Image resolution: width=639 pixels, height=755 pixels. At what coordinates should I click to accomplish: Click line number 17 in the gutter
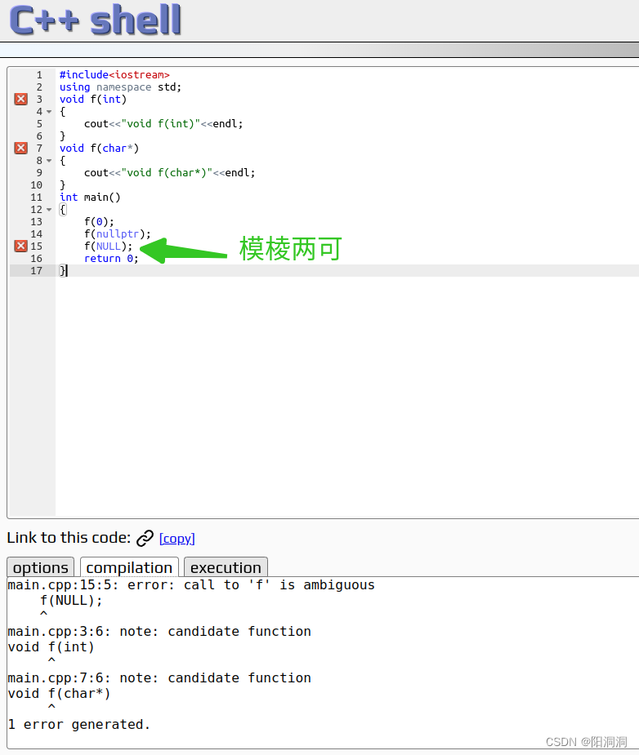(36, 270)
